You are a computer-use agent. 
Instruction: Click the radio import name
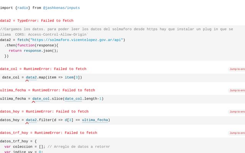tap(22, 8)
